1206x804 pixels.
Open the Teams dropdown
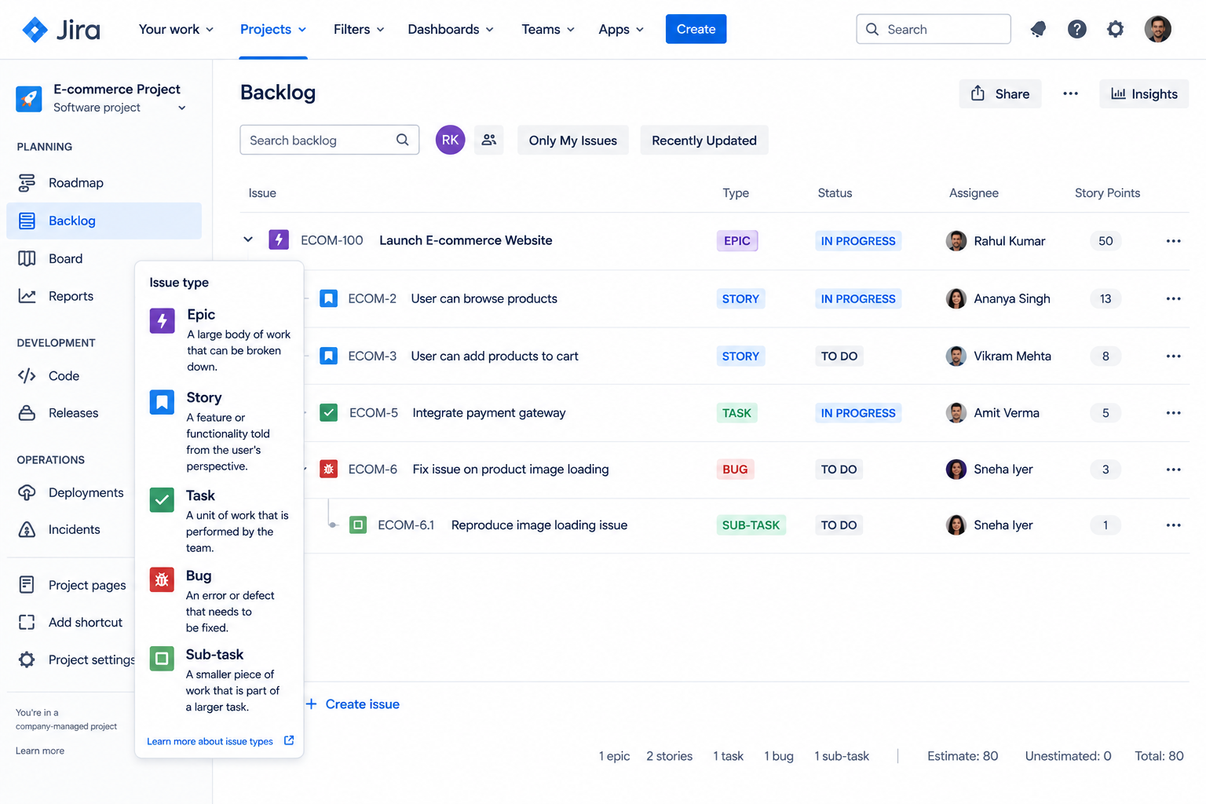[x=548, y=29]
